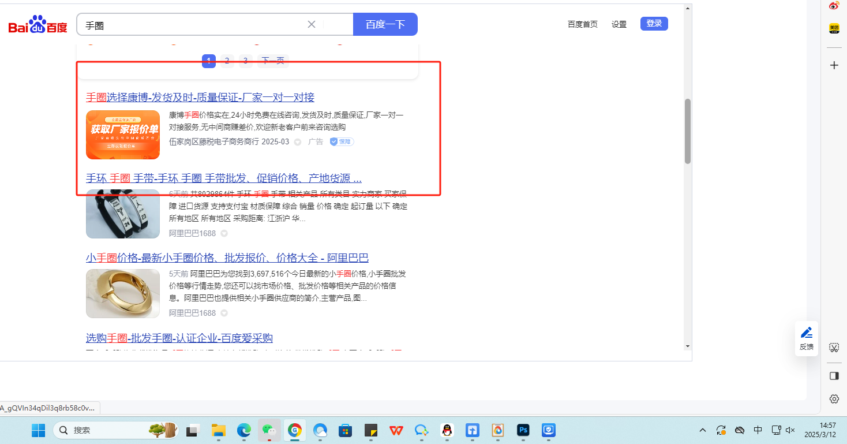The width and height of the screenshot is (847, 444).
Task: Click the Baidu logo
Action: tap(38, 25)
